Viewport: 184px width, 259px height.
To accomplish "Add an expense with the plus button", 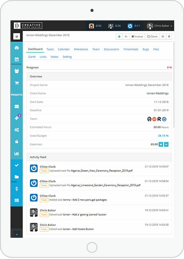I will (x=161, y=144).
